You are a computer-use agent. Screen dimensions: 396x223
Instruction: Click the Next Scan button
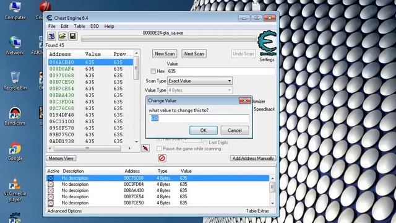click(194, 54)
